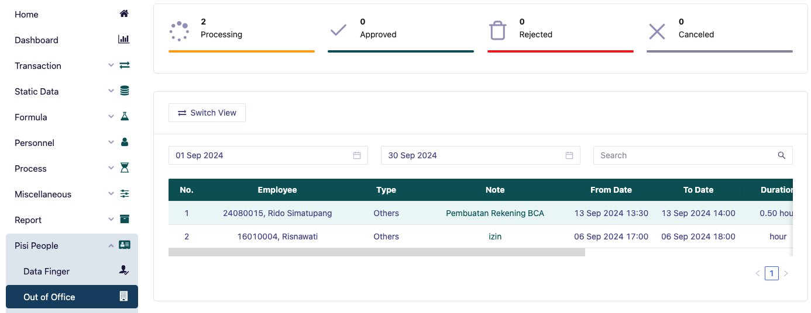This screenshot has height=313, width=811.
Task: Go to pagination page 1
Action: [x=771, y=273]
